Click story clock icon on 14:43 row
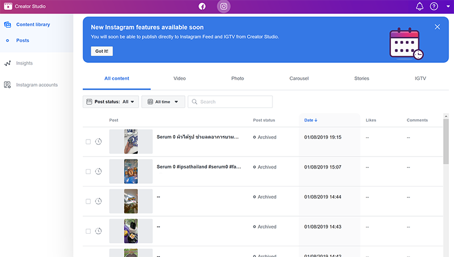Viewport: 454px width, 257px height. point(98,231)
